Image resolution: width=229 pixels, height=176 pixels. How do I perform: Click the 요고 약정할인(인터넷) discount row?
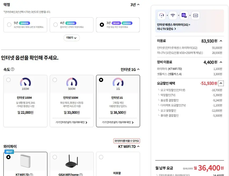point(190,90)
